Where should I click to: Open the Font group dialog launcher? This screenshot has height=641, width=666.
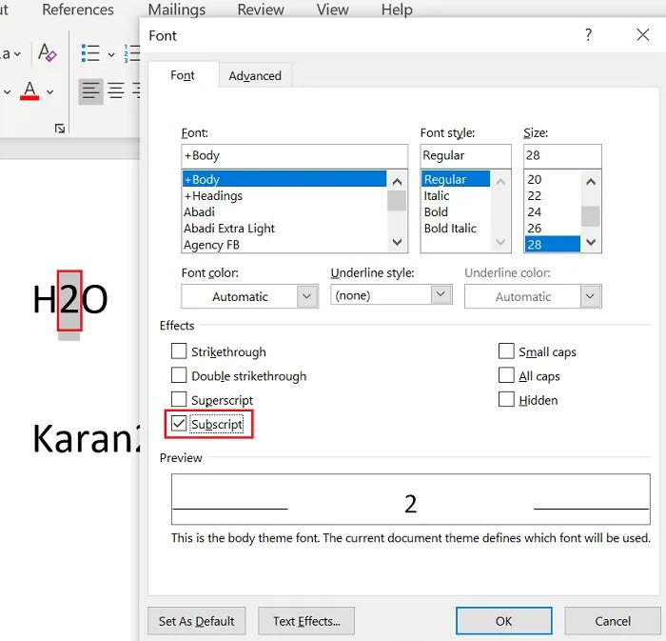(x=59, y=129)
